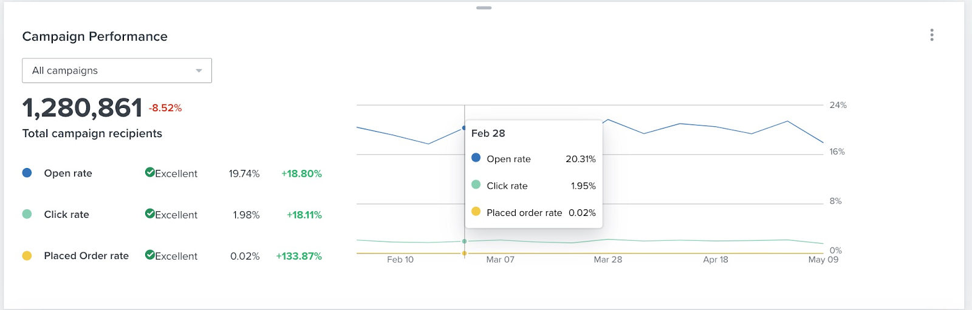Click the 1,280,861 total recipients figure
The width and height of the screenshot is (972, 310).
82,108
